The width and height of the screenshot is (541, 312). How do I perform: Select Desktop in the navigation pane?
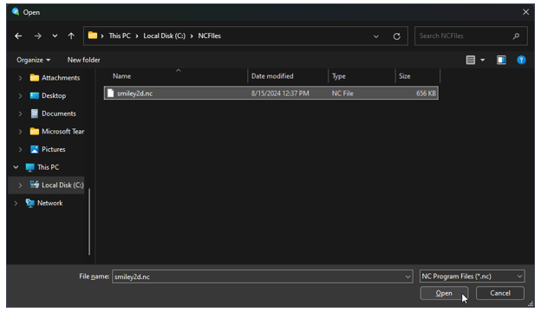click(54, 96)
